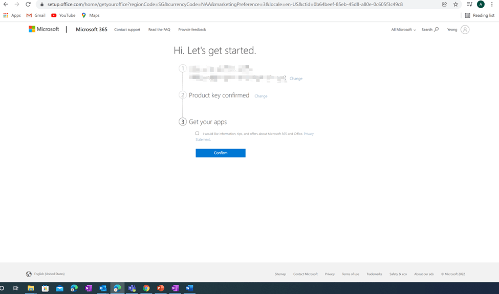499x294 pixels.
Task: View site info via padlock icon
Action: 41,5
